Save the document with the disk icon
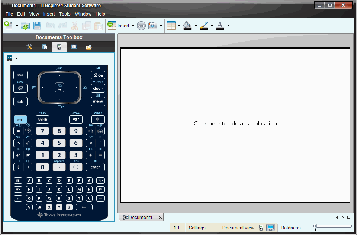357x235 pixels. pyautogui.click(x=37, y=26)
